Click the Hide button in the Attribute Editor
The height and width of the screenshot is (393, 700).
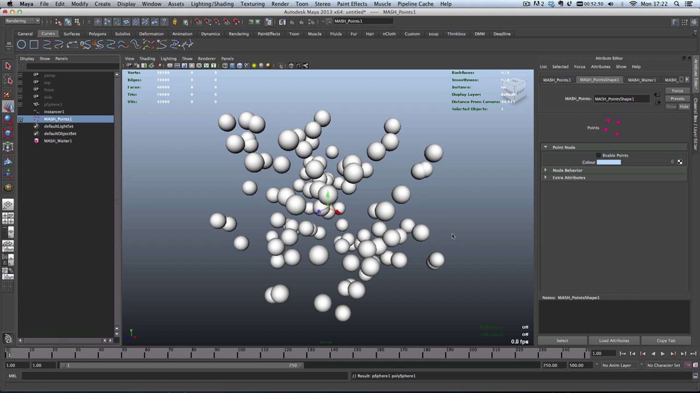[684, 107]
